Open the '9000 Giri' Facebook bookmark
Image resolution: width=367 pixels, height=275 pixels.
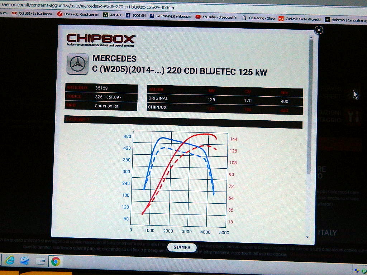pyautogui.click(x=136, y=15)
